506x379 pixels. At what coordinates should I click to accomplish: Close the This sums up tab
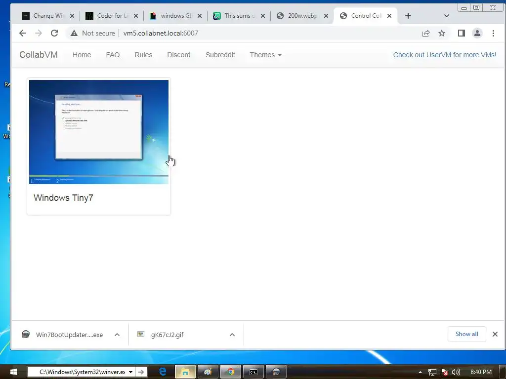[263, 16]
